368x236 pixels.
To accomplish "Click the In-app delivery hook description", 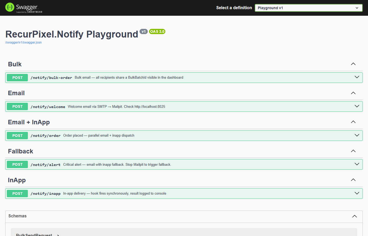I will click(x=115, y=194).
